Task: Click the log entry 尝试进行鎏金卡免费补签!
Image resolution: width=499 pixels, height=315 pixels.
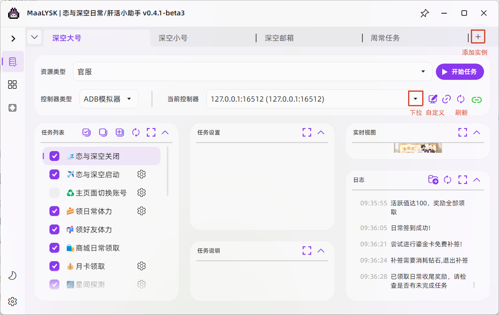Action: (426, 244)
